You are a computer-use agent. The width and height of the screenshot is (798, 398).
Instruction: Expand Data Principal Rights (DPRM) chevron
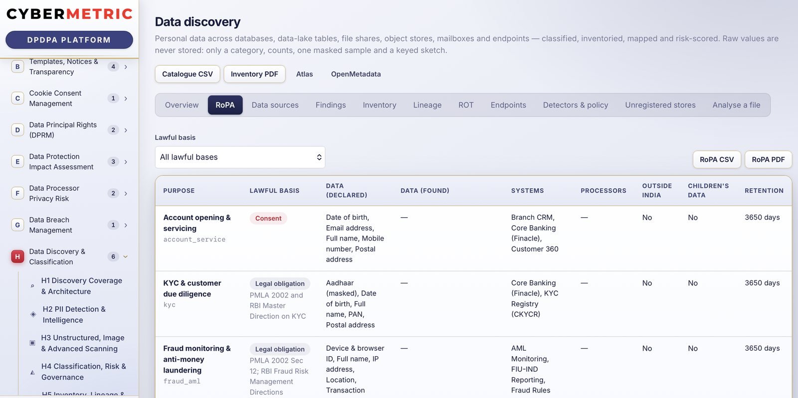tap(126, 130)
